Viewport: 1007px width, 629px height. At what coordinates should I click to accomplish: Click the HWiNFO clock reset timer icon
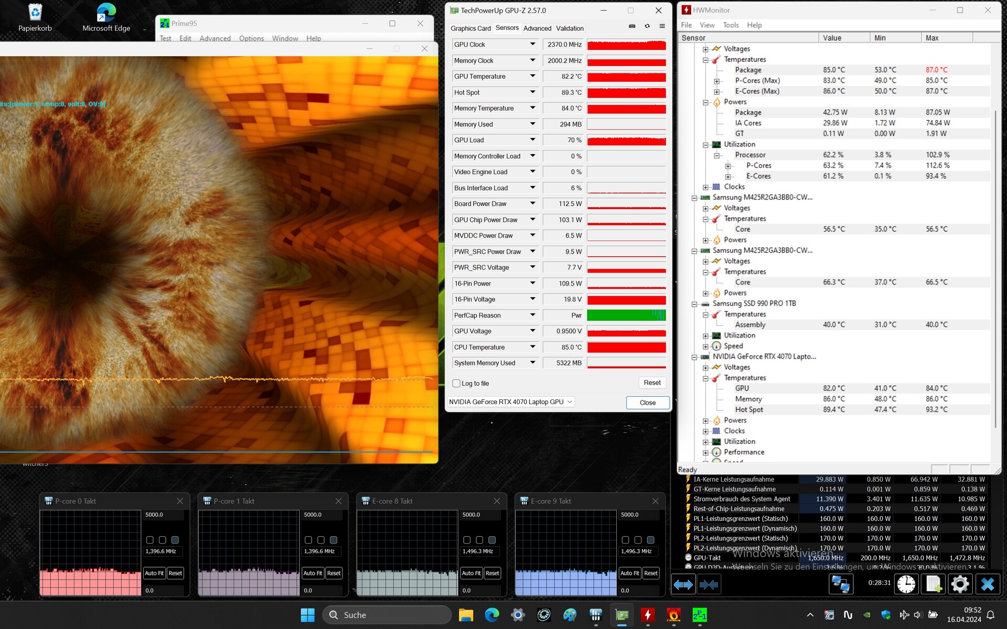tap(906, 584)
